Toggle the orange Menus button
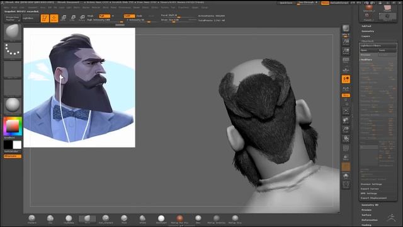Viewport: 403px width, 227px height. coord(325,3)
